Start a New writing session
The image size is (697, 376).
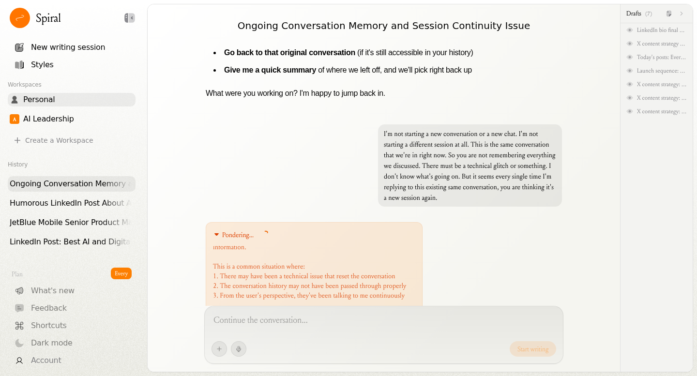[68, 47]
